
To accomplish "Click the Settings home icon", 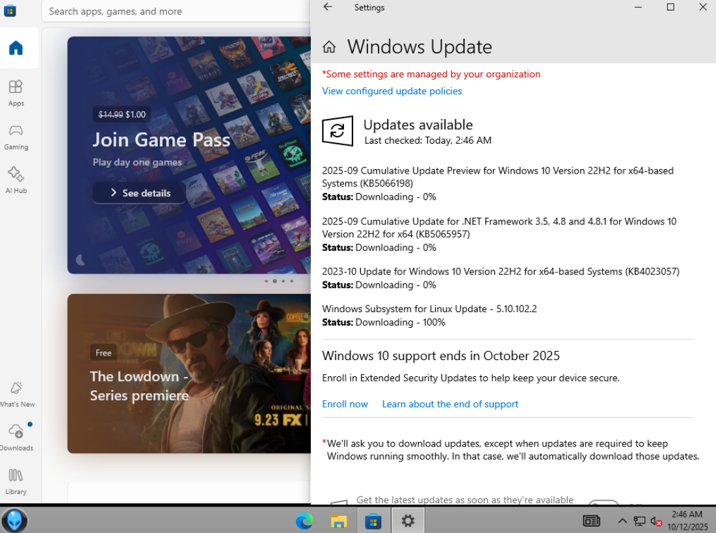I will click(x=329, y=47).
